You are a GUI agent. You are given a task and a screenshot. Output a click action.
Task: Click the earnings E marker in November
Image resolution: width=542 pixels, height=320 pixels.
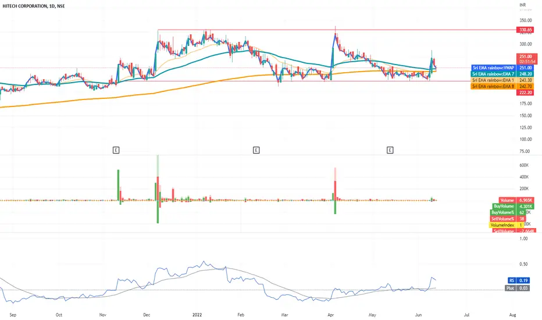coord(116,150)
